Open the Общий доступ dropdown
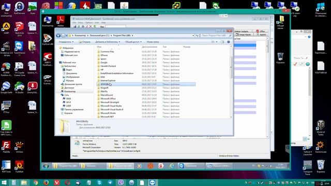The width and height of the screenshot is (331, 186). click(133, 42)
